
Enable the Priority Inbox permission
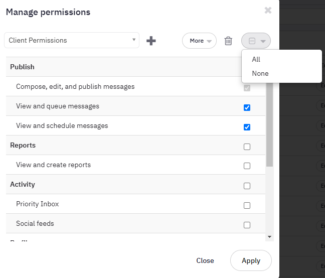(247, 205)
